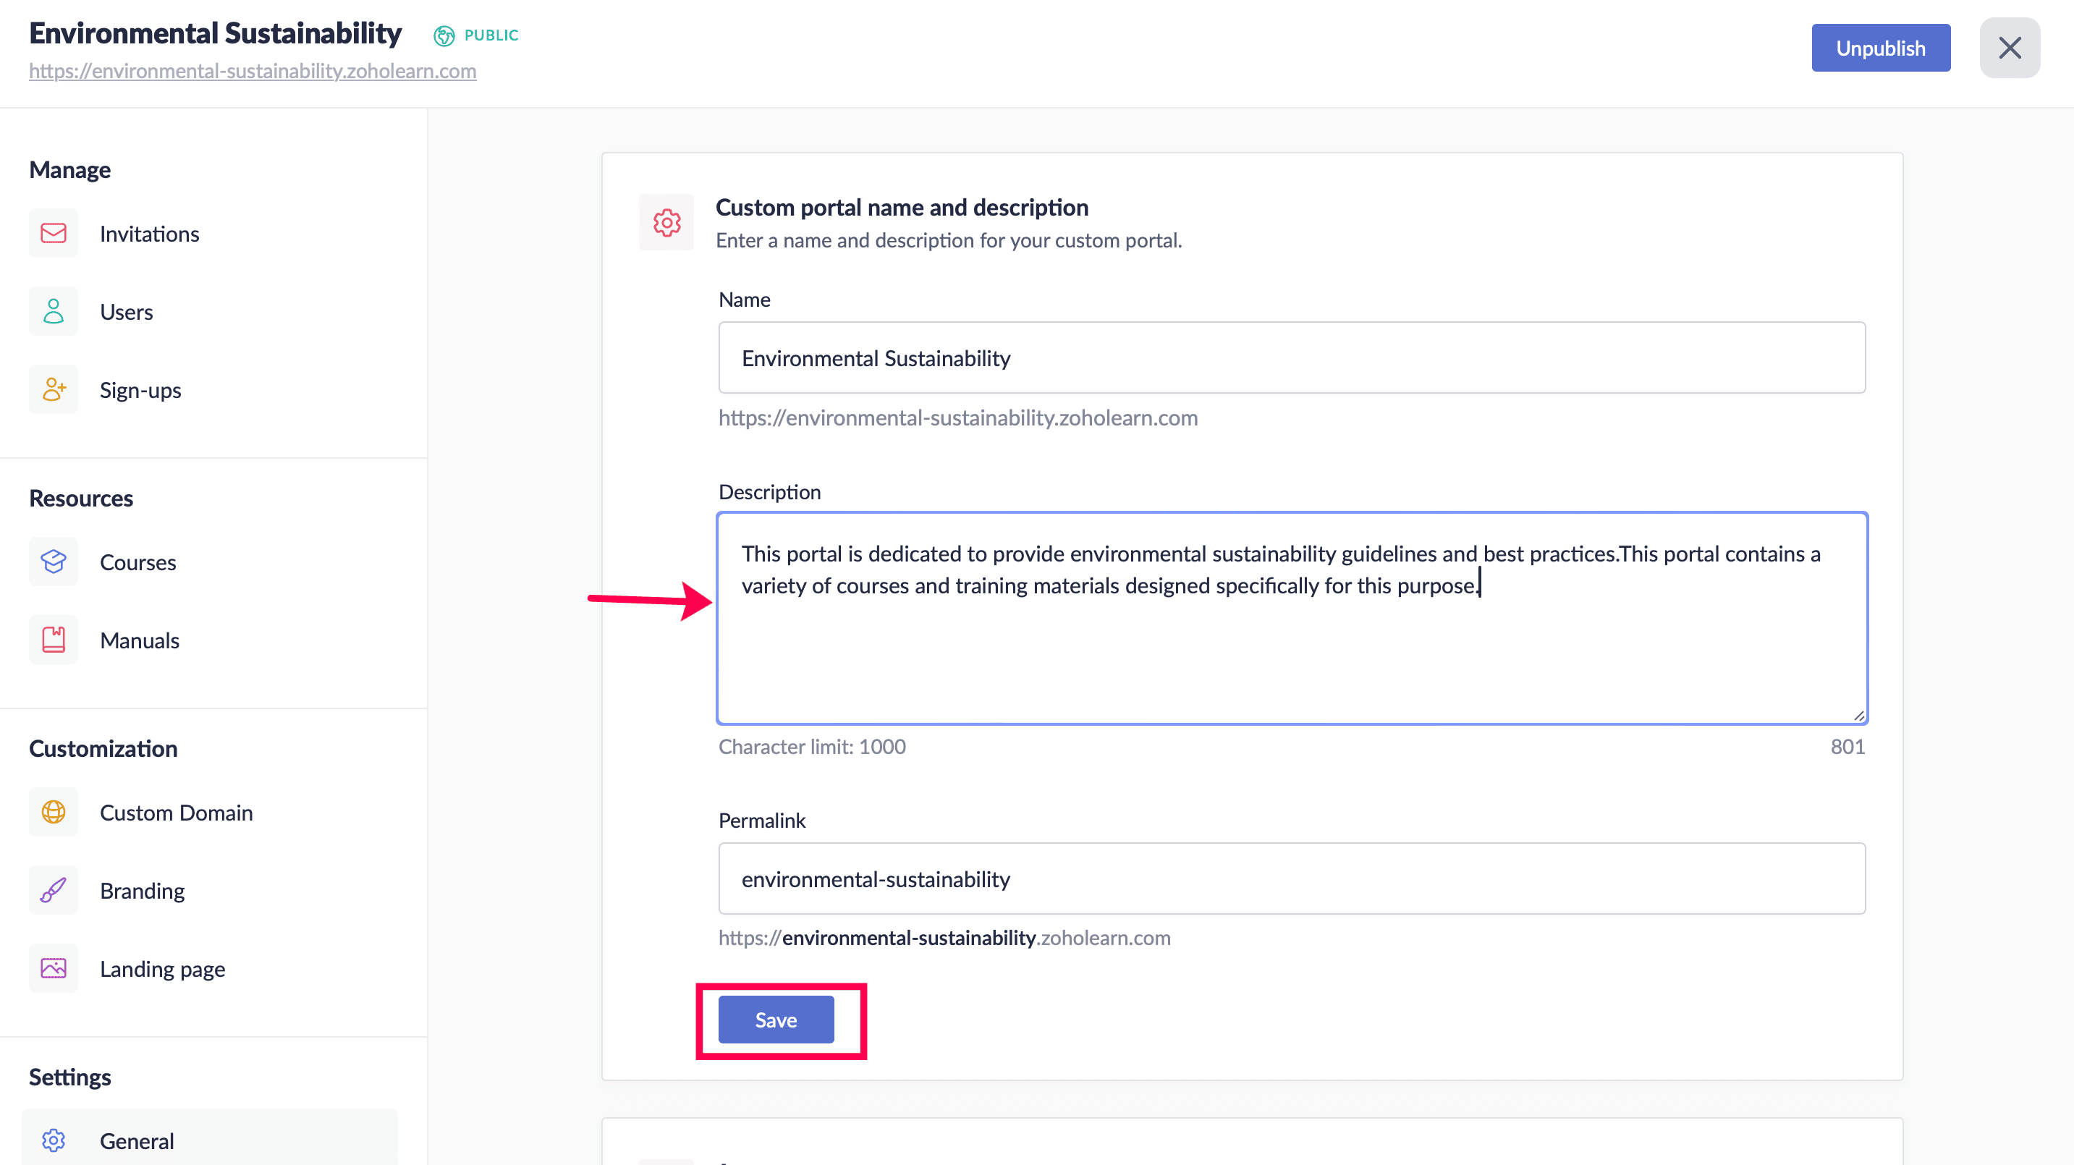Click the Landing page image icon
Screen dimensions: 2074x1165
[x=53, y=969]
